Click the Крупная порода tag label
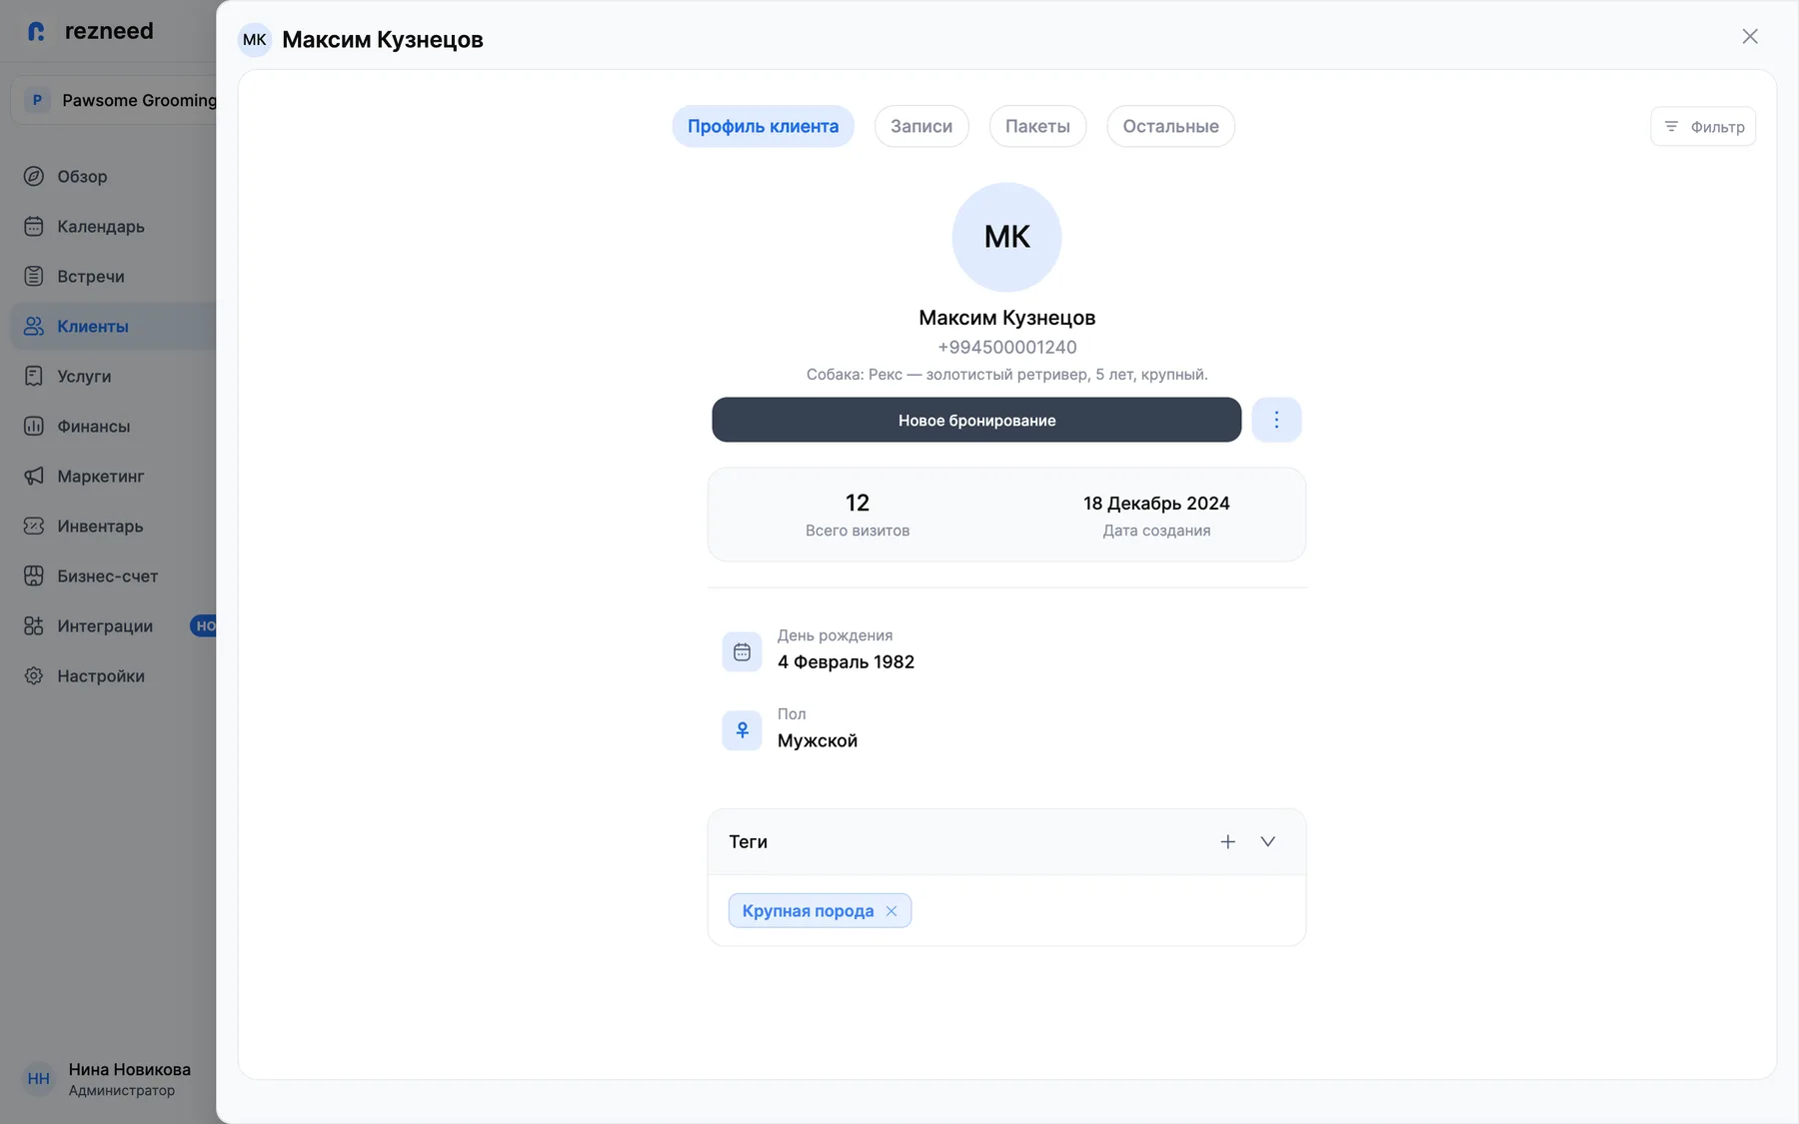Viewport: 1799px width, 1124px height. click(x=808, y=911)
